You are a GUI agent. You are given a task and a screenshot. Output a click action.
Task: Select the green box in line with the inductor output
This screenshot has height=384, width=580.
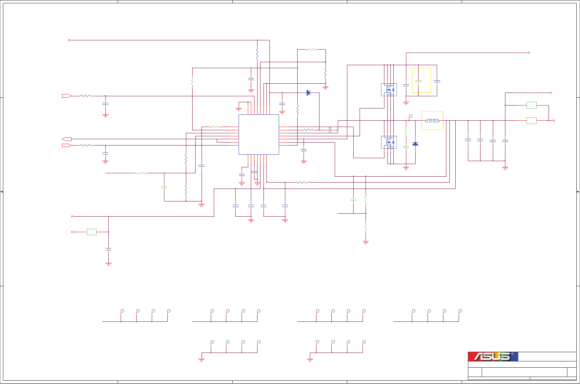pos(531,120)
